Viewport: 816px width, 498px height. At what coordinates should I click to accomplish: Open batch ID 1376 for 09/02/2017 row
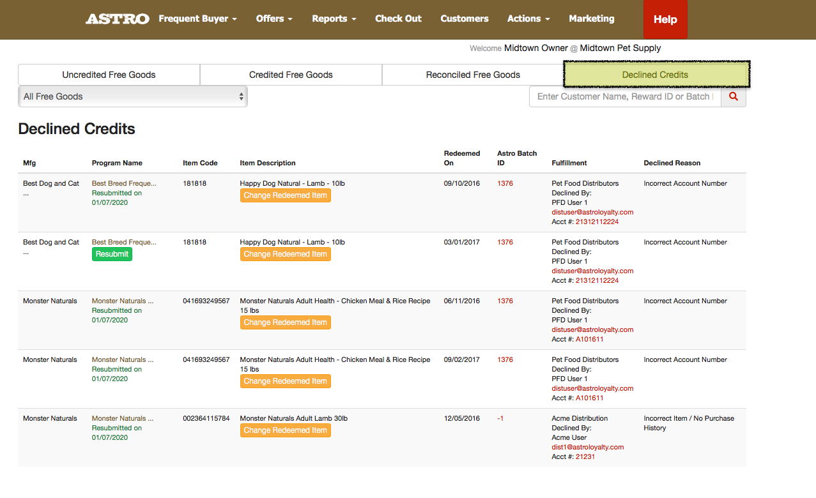point(505,359)
